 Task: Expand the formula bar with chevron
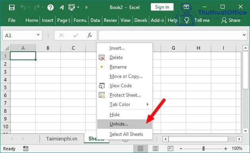point(244,35)
